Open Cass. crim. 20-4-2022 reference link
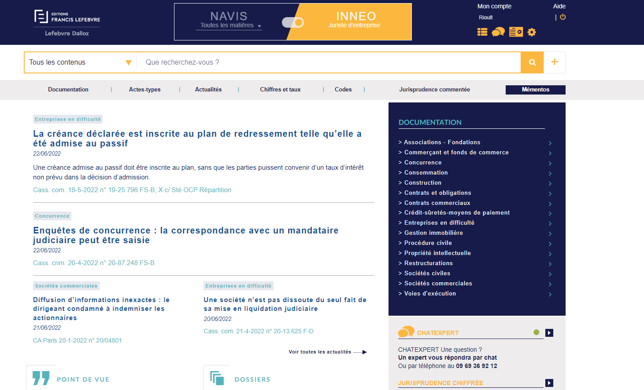The height and width of the screenshot is (390, 644). [x=94, y=263]
